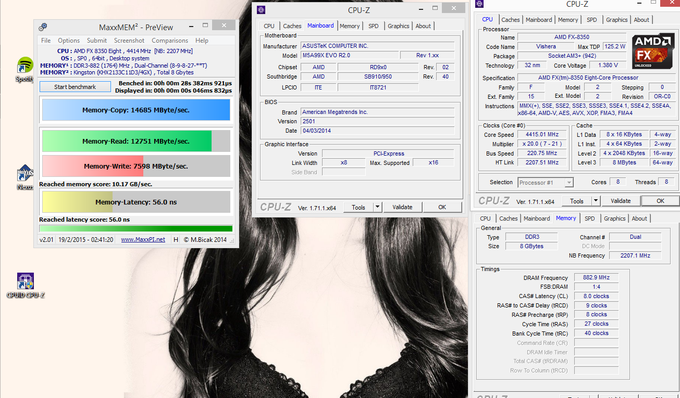Viewport: 680px width, 398px height.
Task: Expand Tools dropdown arrow in Mainboard window
Action: [377, 207]
